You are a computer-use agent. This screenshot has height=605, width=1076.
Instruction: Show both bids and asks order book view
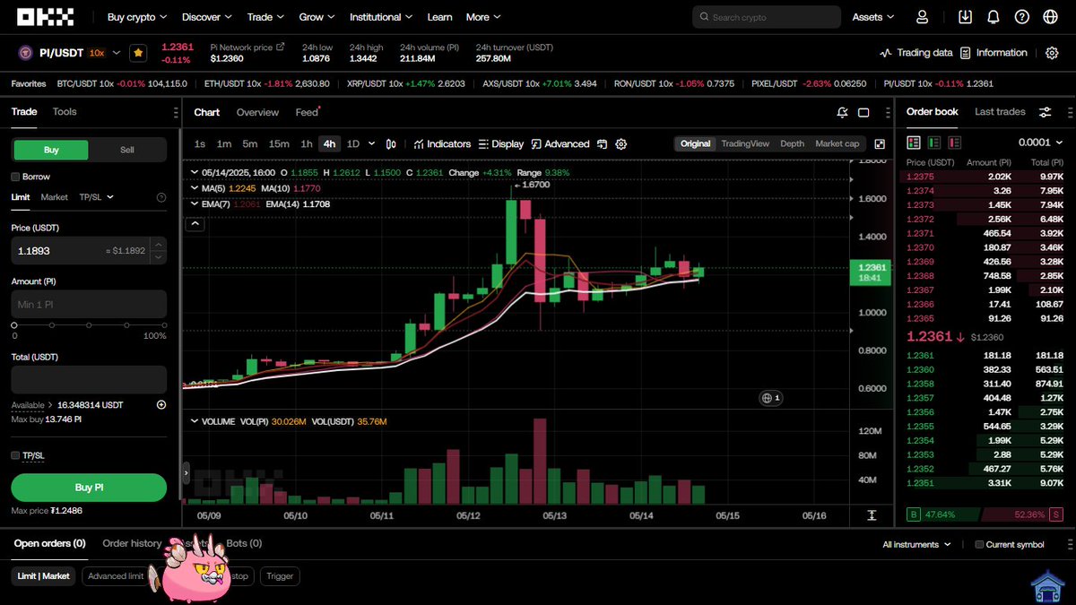[914, 142]
